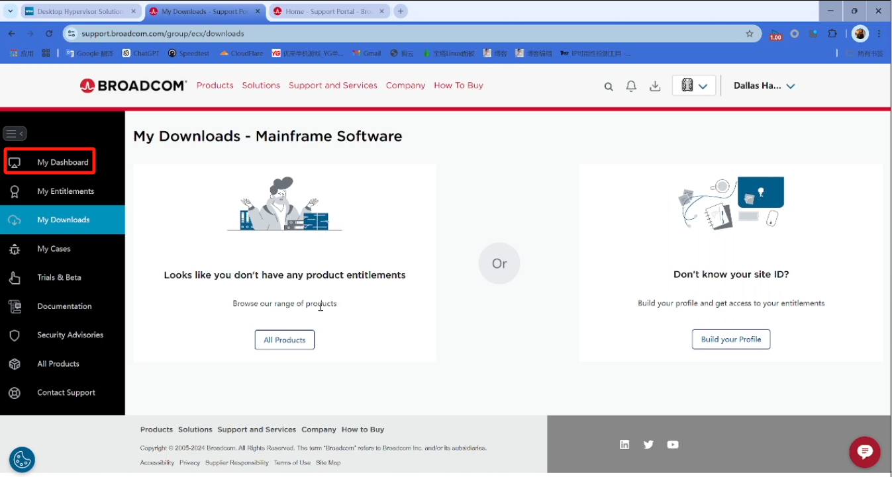Click the browser back arrow
Screen dimensions: 892x477
(x=12, y=33)
